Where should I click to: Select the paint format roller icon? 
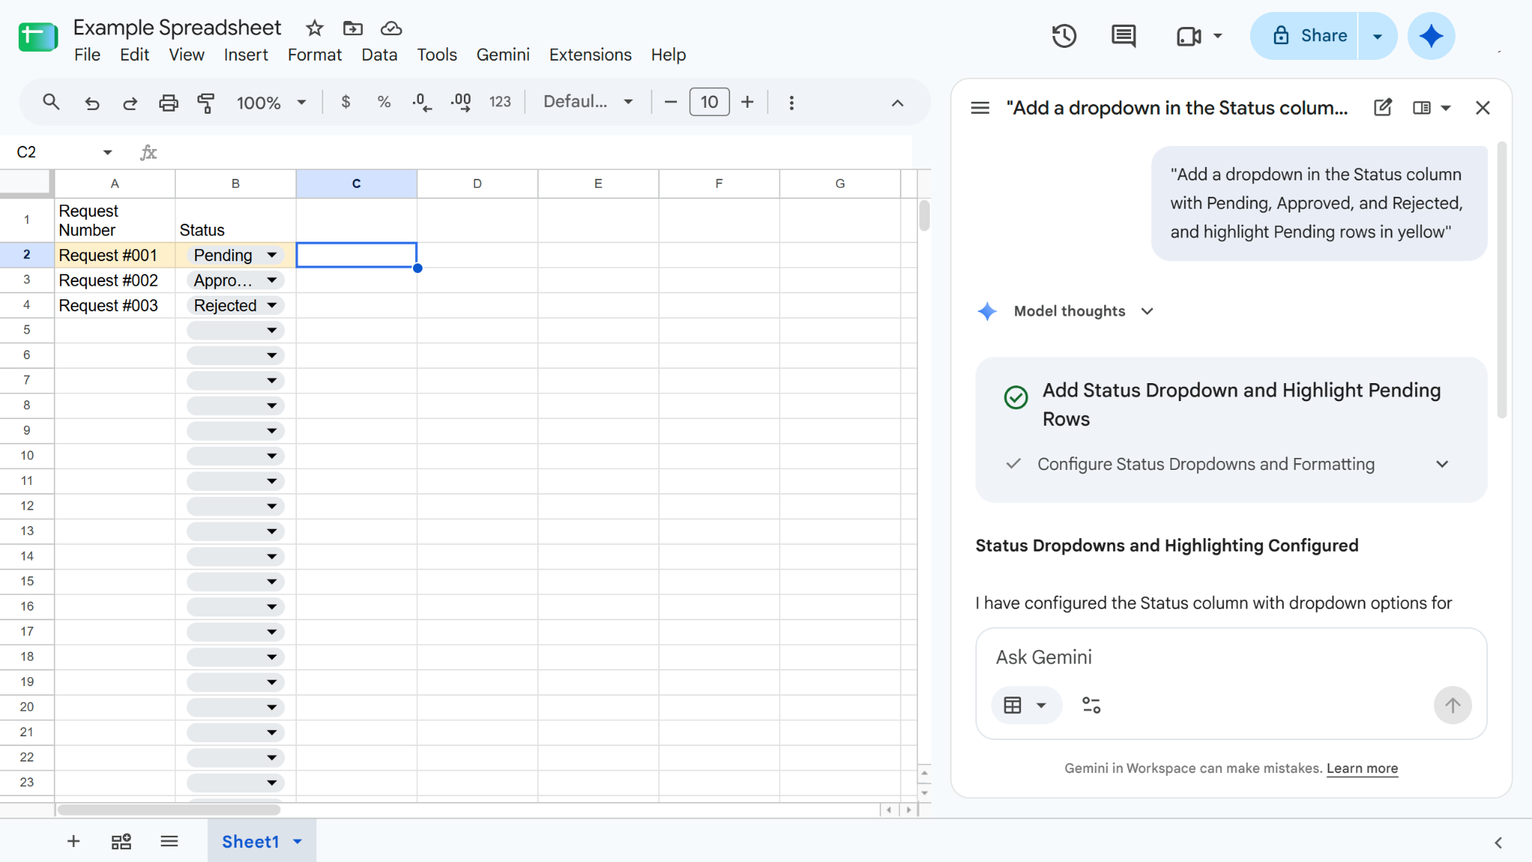pos(206,103)
